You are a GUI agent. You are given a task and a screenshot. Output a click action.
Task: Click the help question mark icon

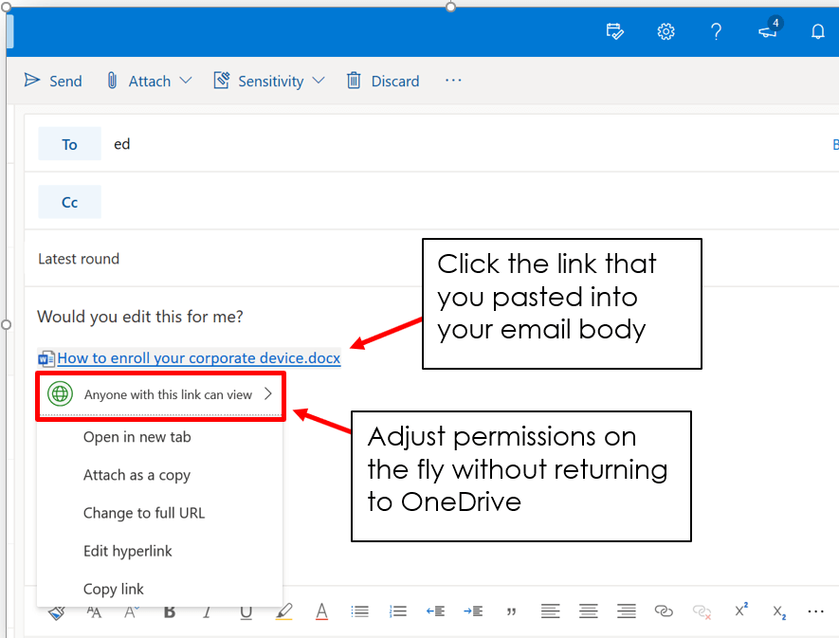(x=717, y=32)
